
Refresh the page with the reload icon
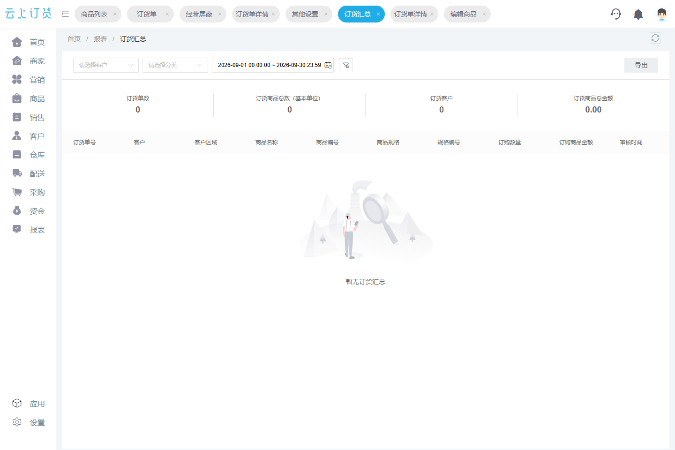tap(655, 38)
